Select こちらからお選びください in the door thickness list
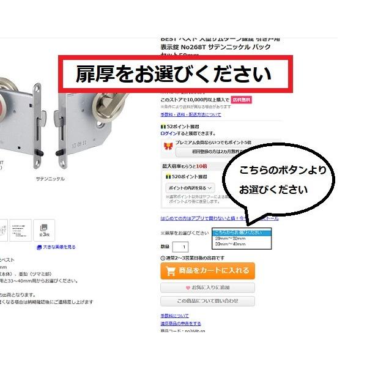The width and height of the screenshot is (367, 367). [x=242, y=232]
